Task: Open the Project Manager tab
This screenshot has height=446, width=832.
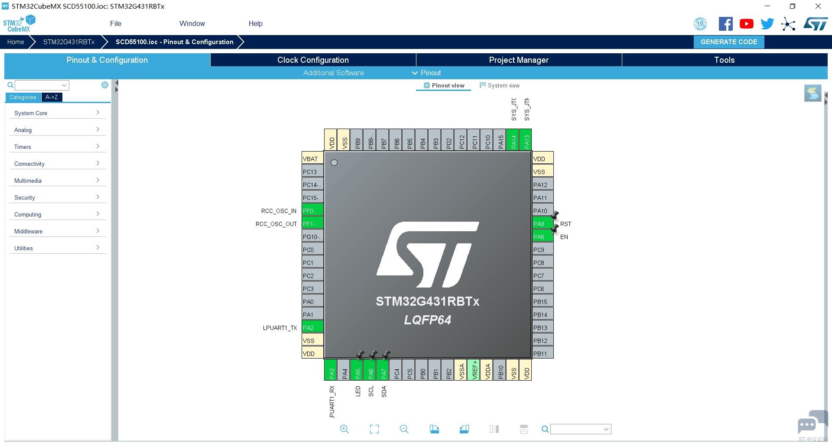Action: [x=519, y=60]
